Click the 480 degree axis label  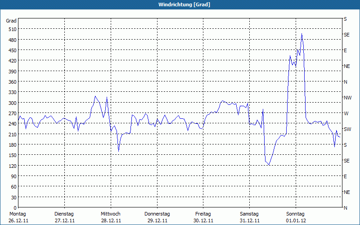13,40
